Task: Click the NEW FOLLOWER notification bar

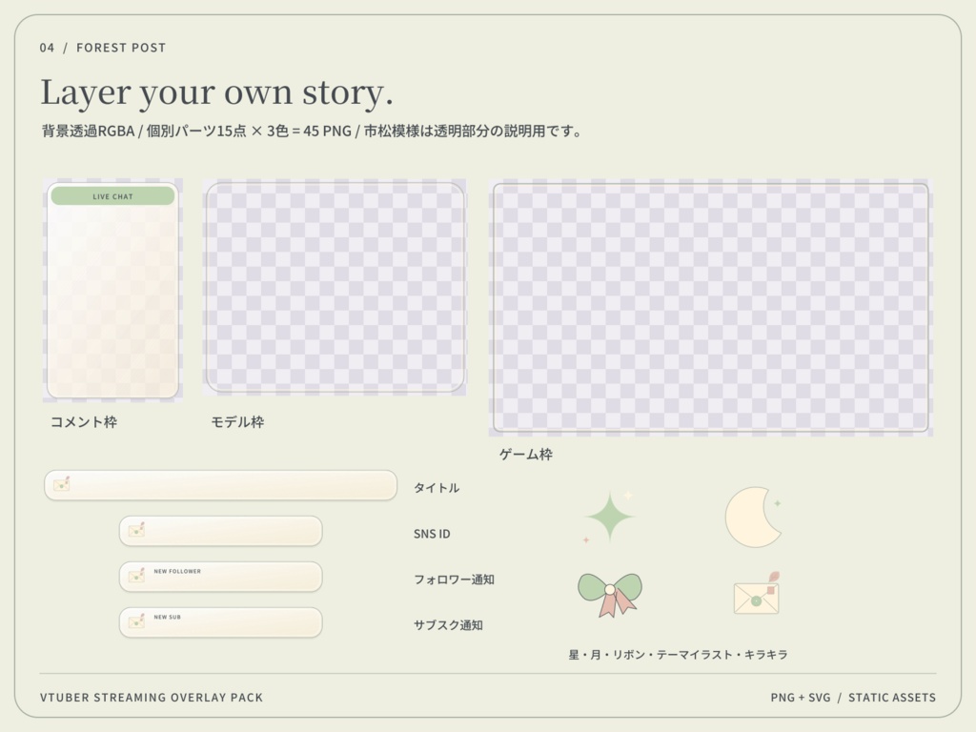Action: [x=221, y=577]
